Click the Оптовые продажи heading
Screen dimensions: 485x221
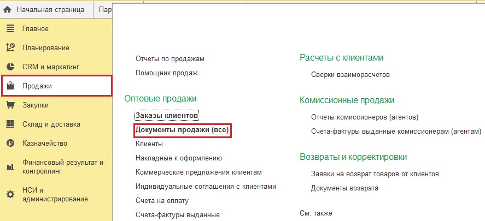160,98
